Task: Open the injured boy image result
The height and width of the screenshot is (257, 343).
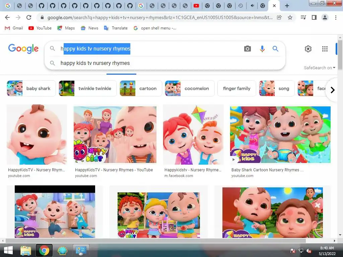Action: 273,212
